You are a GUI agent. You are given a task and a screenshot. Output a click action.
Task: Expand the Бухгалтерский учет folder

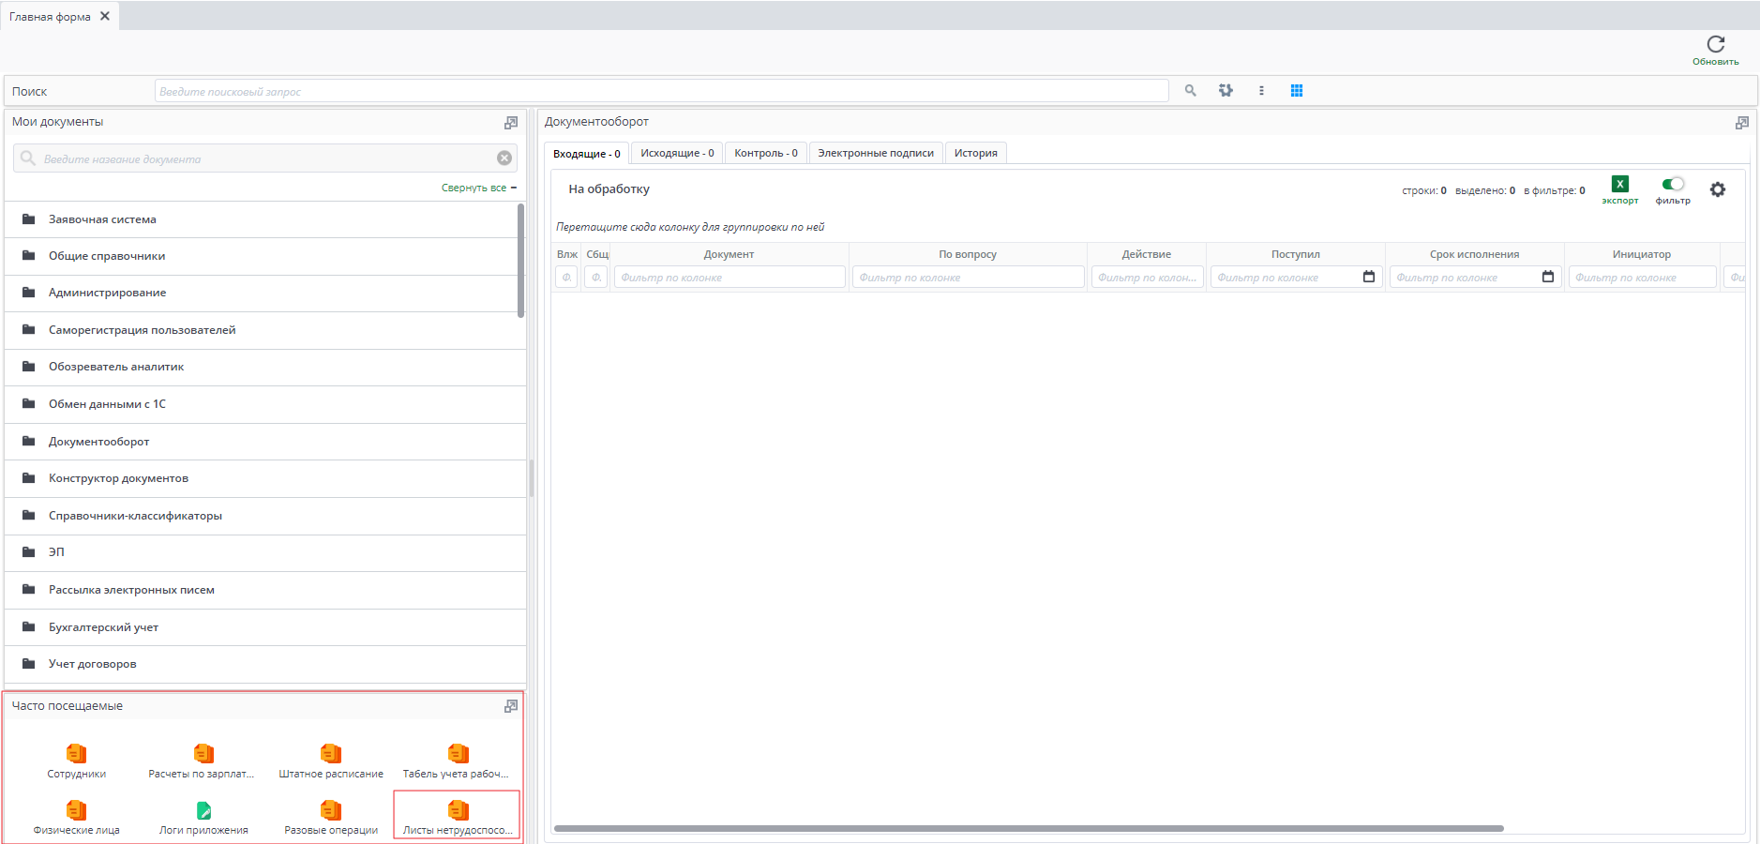(103, 627)
